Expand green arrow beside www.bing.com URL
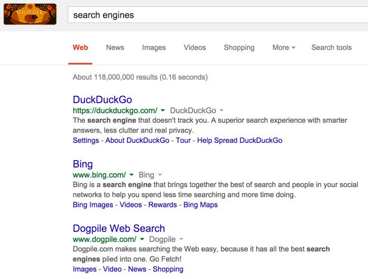 (131, 175)
